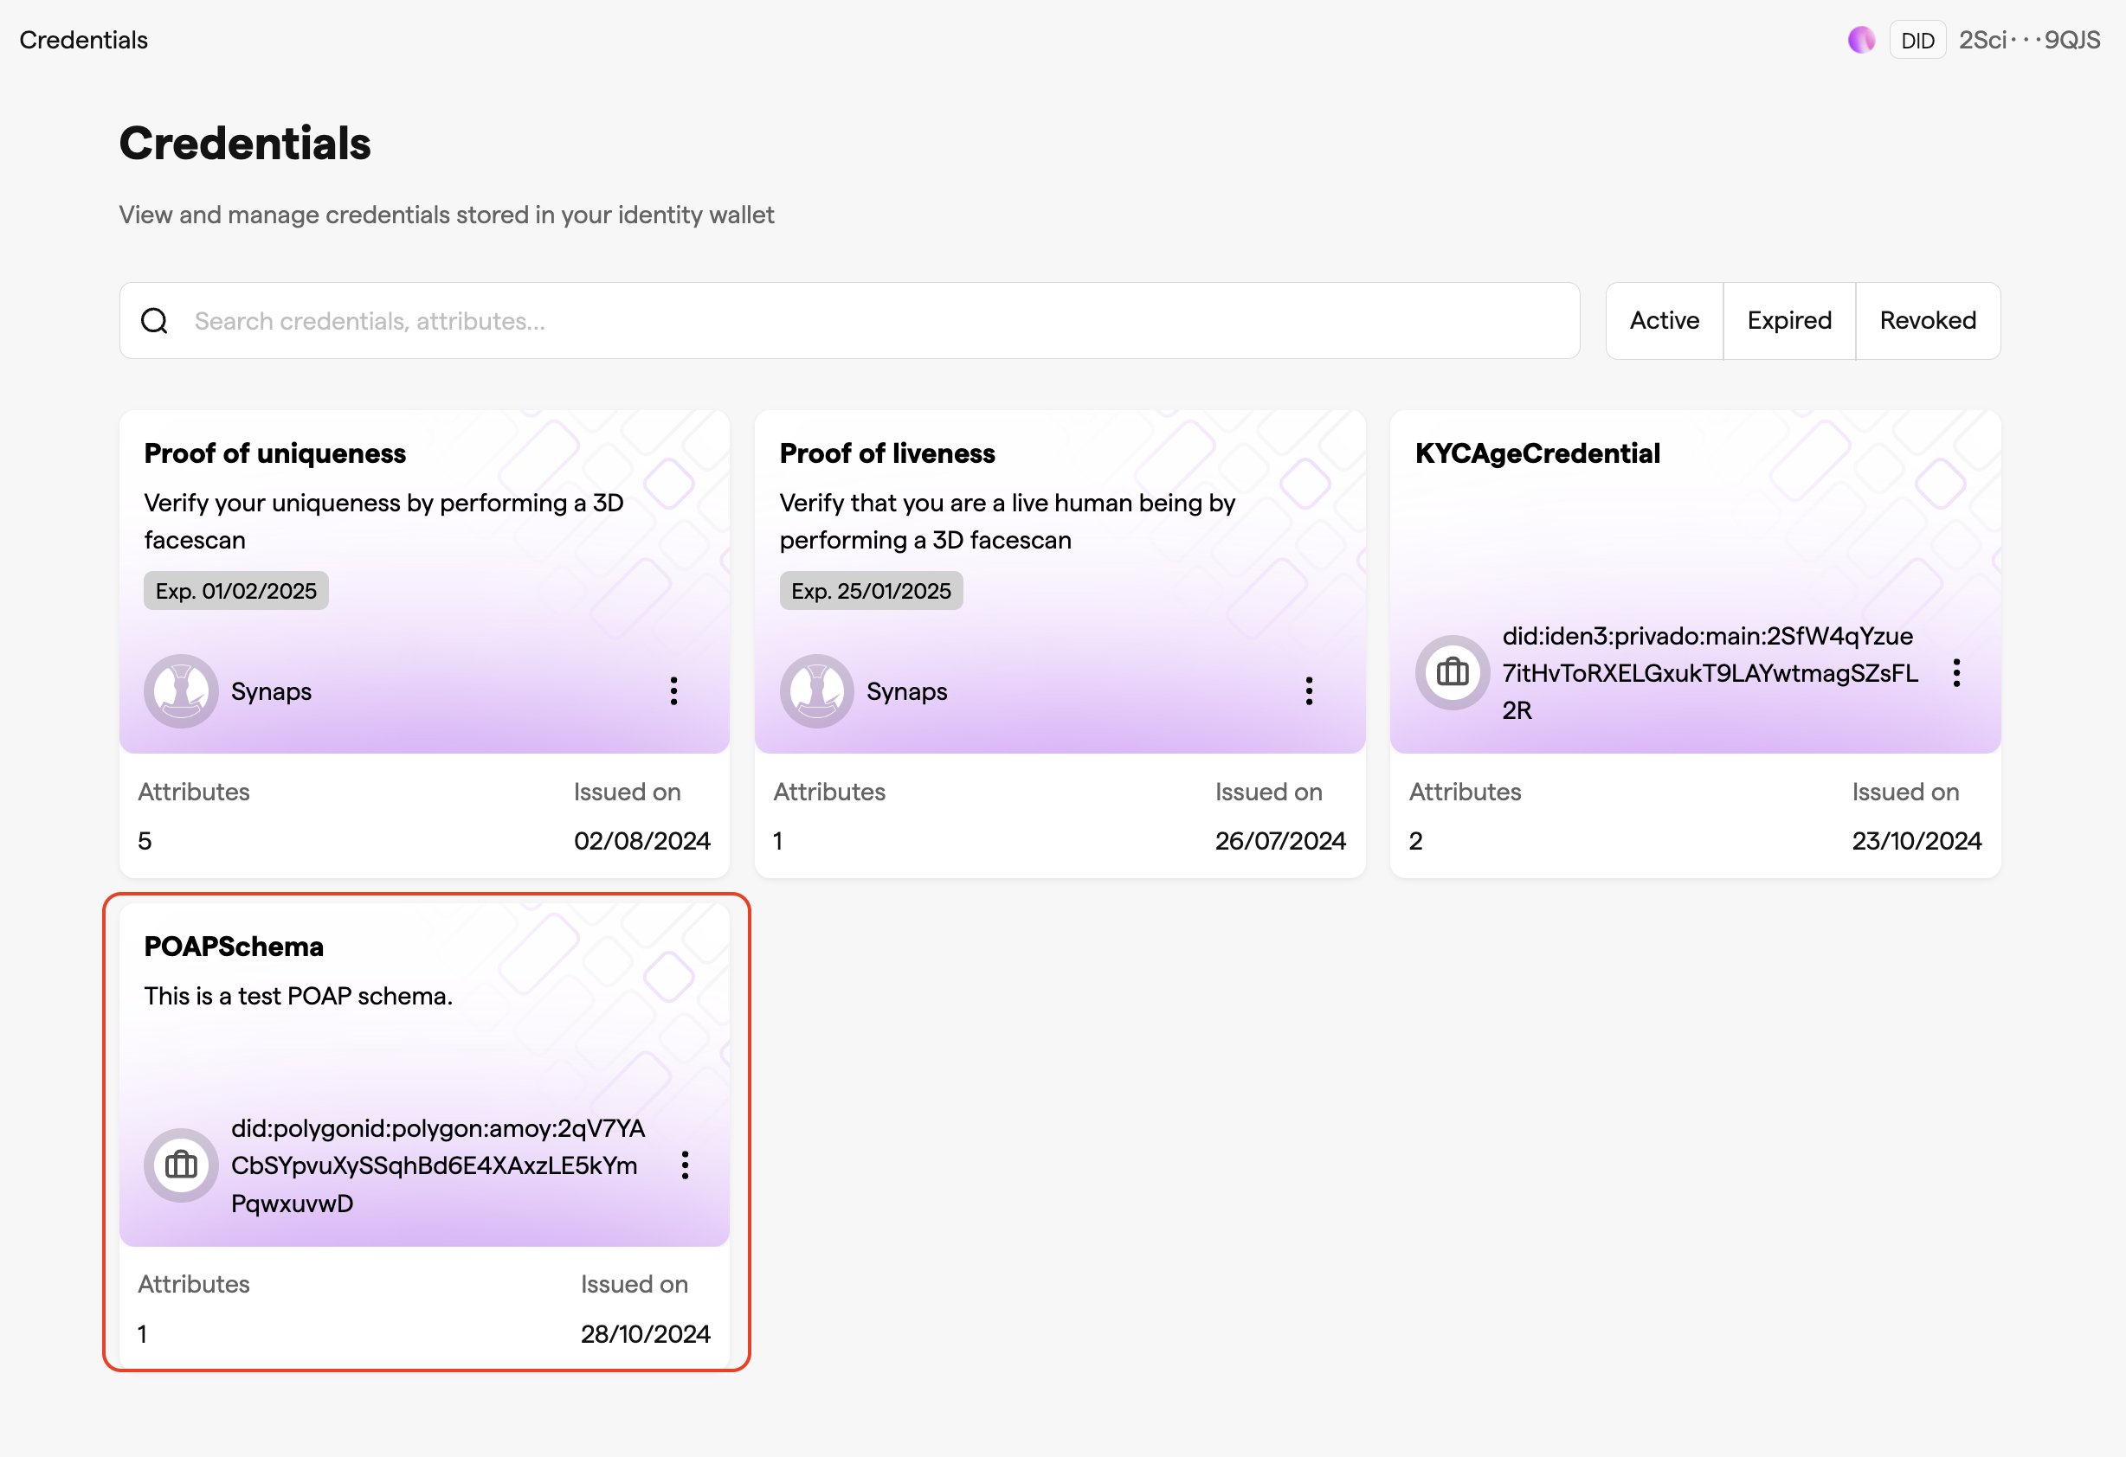Click the Credentials breadcrumb in top bar
Image resolution: width=2126 pixels, height=1457 pixels.
tap(83, 41)
